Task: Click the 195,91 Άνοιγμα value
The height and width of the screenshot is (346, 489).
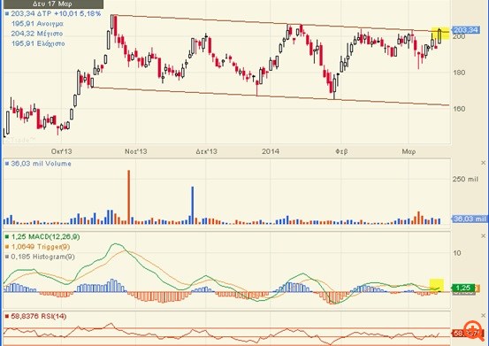Action: (x=37, y=24)
